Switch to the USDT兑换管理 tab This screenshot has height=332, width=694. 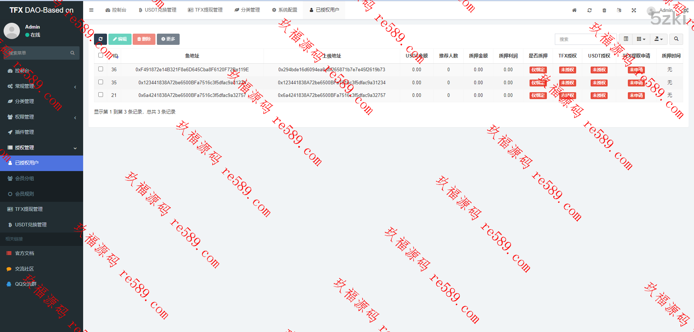[x=158, y=10]
